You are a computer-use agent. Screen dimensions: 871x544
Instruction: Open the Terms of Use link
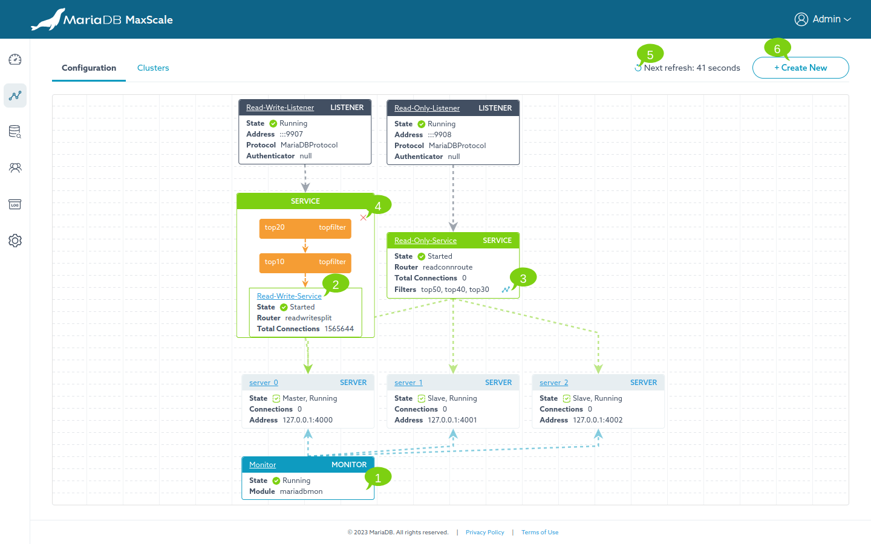pyautogui.click(x=540, y=533)
